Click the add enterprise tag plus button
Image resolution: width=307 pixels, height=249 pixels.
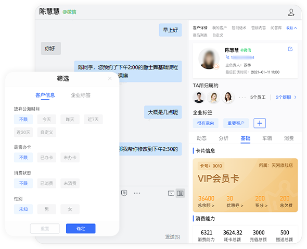[260, 123]
